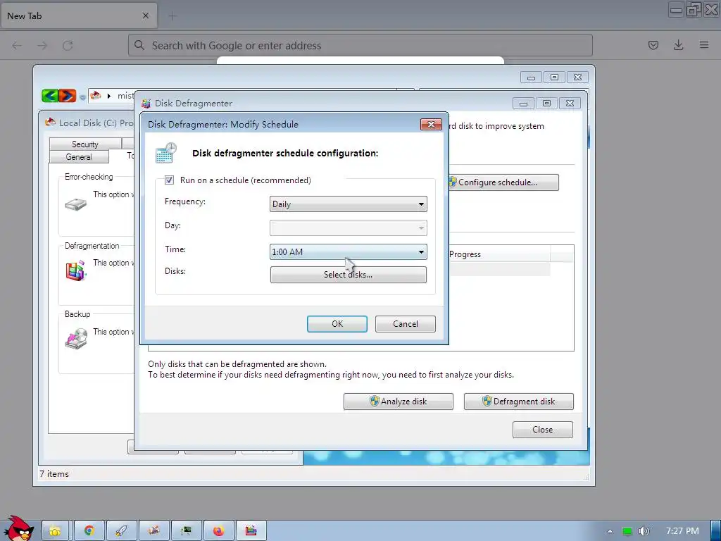
Task: Click Defragment disk button
Action: [519, 401]
